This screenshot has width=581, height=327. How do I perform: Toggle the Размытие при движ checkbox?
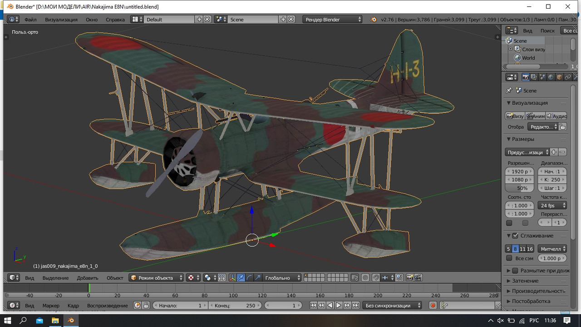(x=515, y=271)
